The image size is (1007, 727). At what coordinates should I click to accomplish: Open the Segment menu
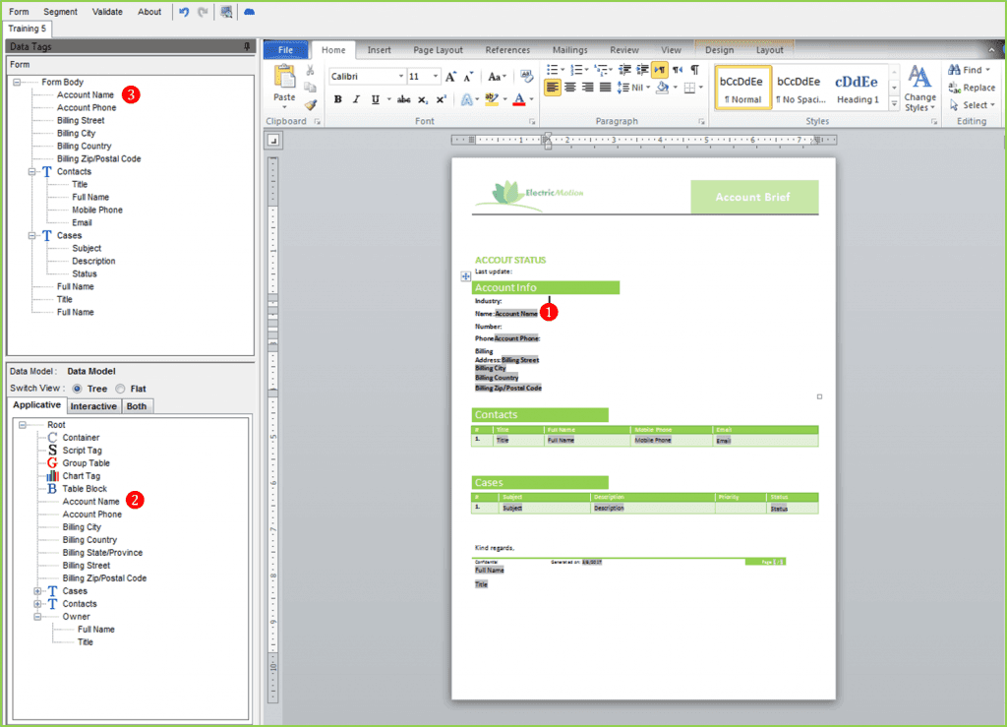click(x=60, y=12)
